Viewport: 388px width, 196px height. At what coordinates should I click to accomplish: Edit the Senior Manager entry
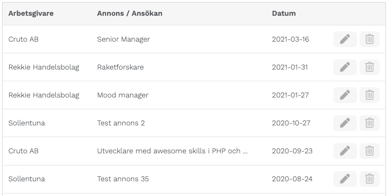[x=345, y=39]
